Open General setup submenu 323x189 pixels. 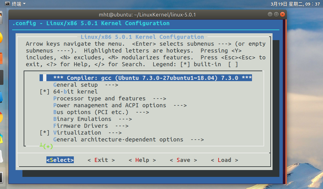click(x=86, y=85)
